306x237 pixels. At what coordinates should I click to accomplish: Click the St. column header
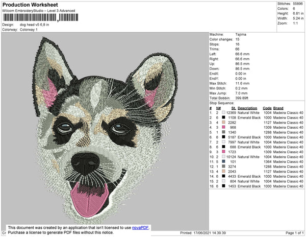coord(234,108)
